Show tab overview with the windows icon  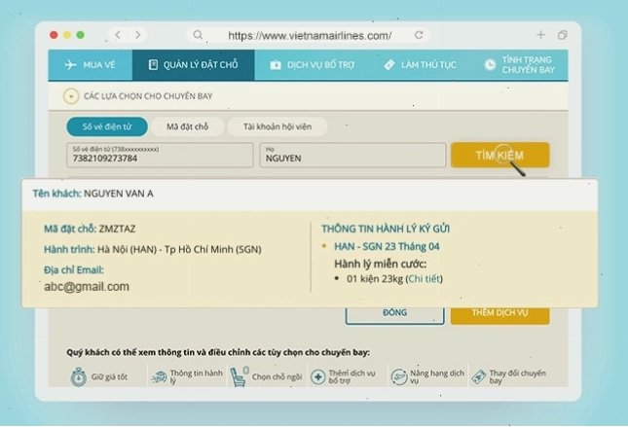(x=563, y=35)
